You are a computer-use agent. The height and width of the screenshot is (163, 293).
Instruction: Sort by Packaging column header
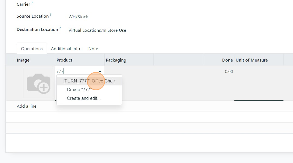[x=129, y=60]
